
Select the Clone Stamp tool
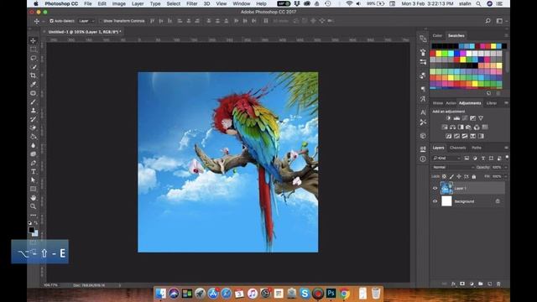(x=34, y=110)
